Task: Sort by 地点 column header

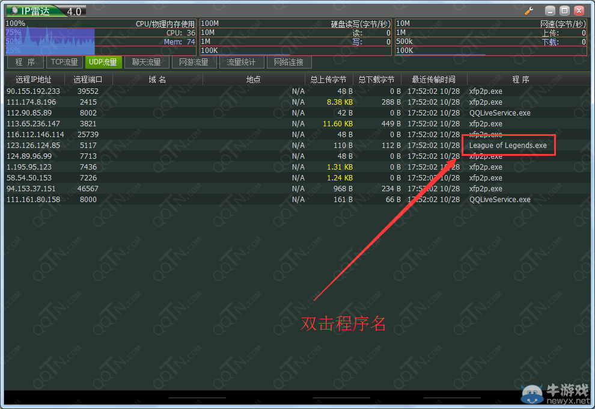Action: [254, 79]
